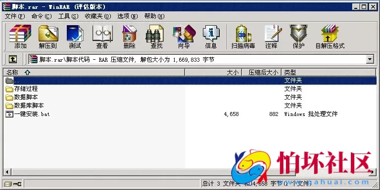Screen dimensions: 380x190
Task: Select the parent folder ".." row
Action: tap(190, 80)
